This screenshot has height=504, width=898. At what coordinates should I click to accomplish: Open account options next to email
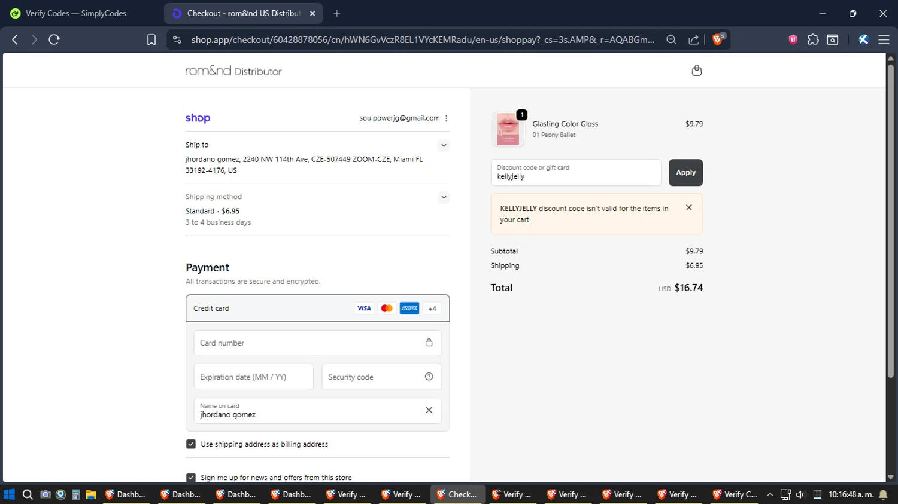pyautogui.click(x=447, y=118)
